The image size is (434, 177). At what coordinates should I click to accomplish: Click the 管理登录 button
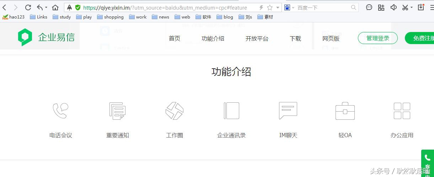click(x=378, y=38)
